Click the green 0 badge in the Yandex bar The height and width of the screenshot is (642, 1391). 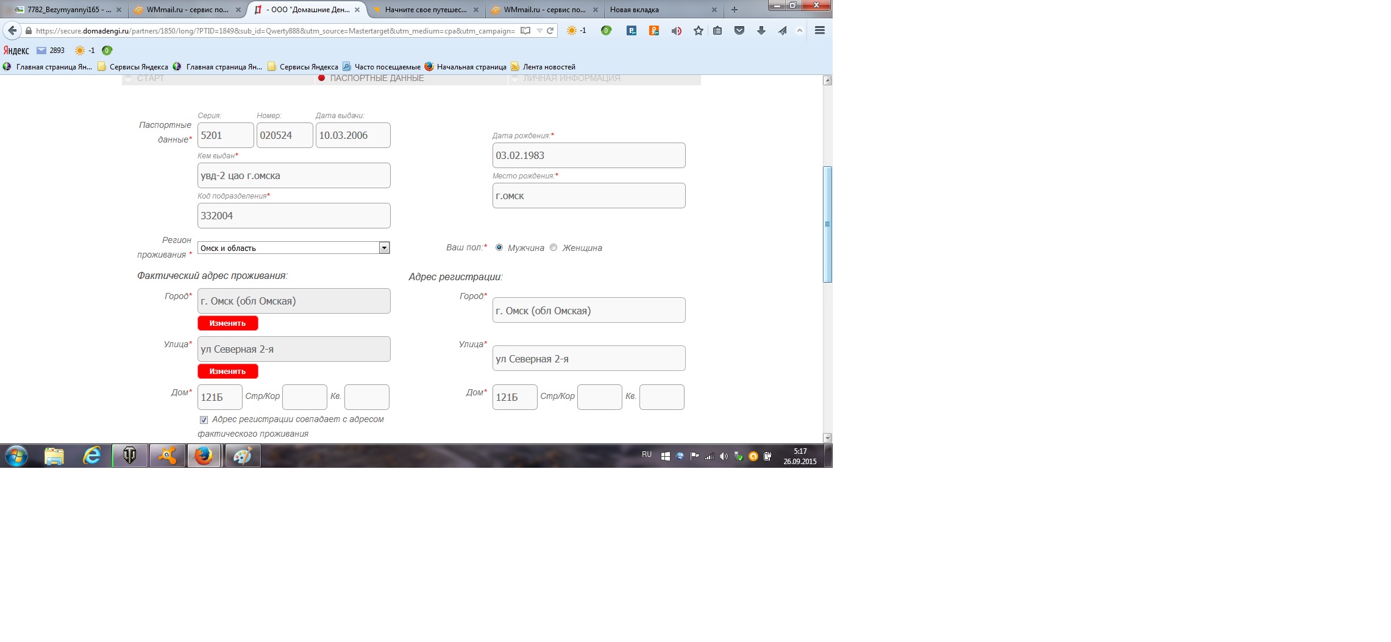(x=107, y=51)
